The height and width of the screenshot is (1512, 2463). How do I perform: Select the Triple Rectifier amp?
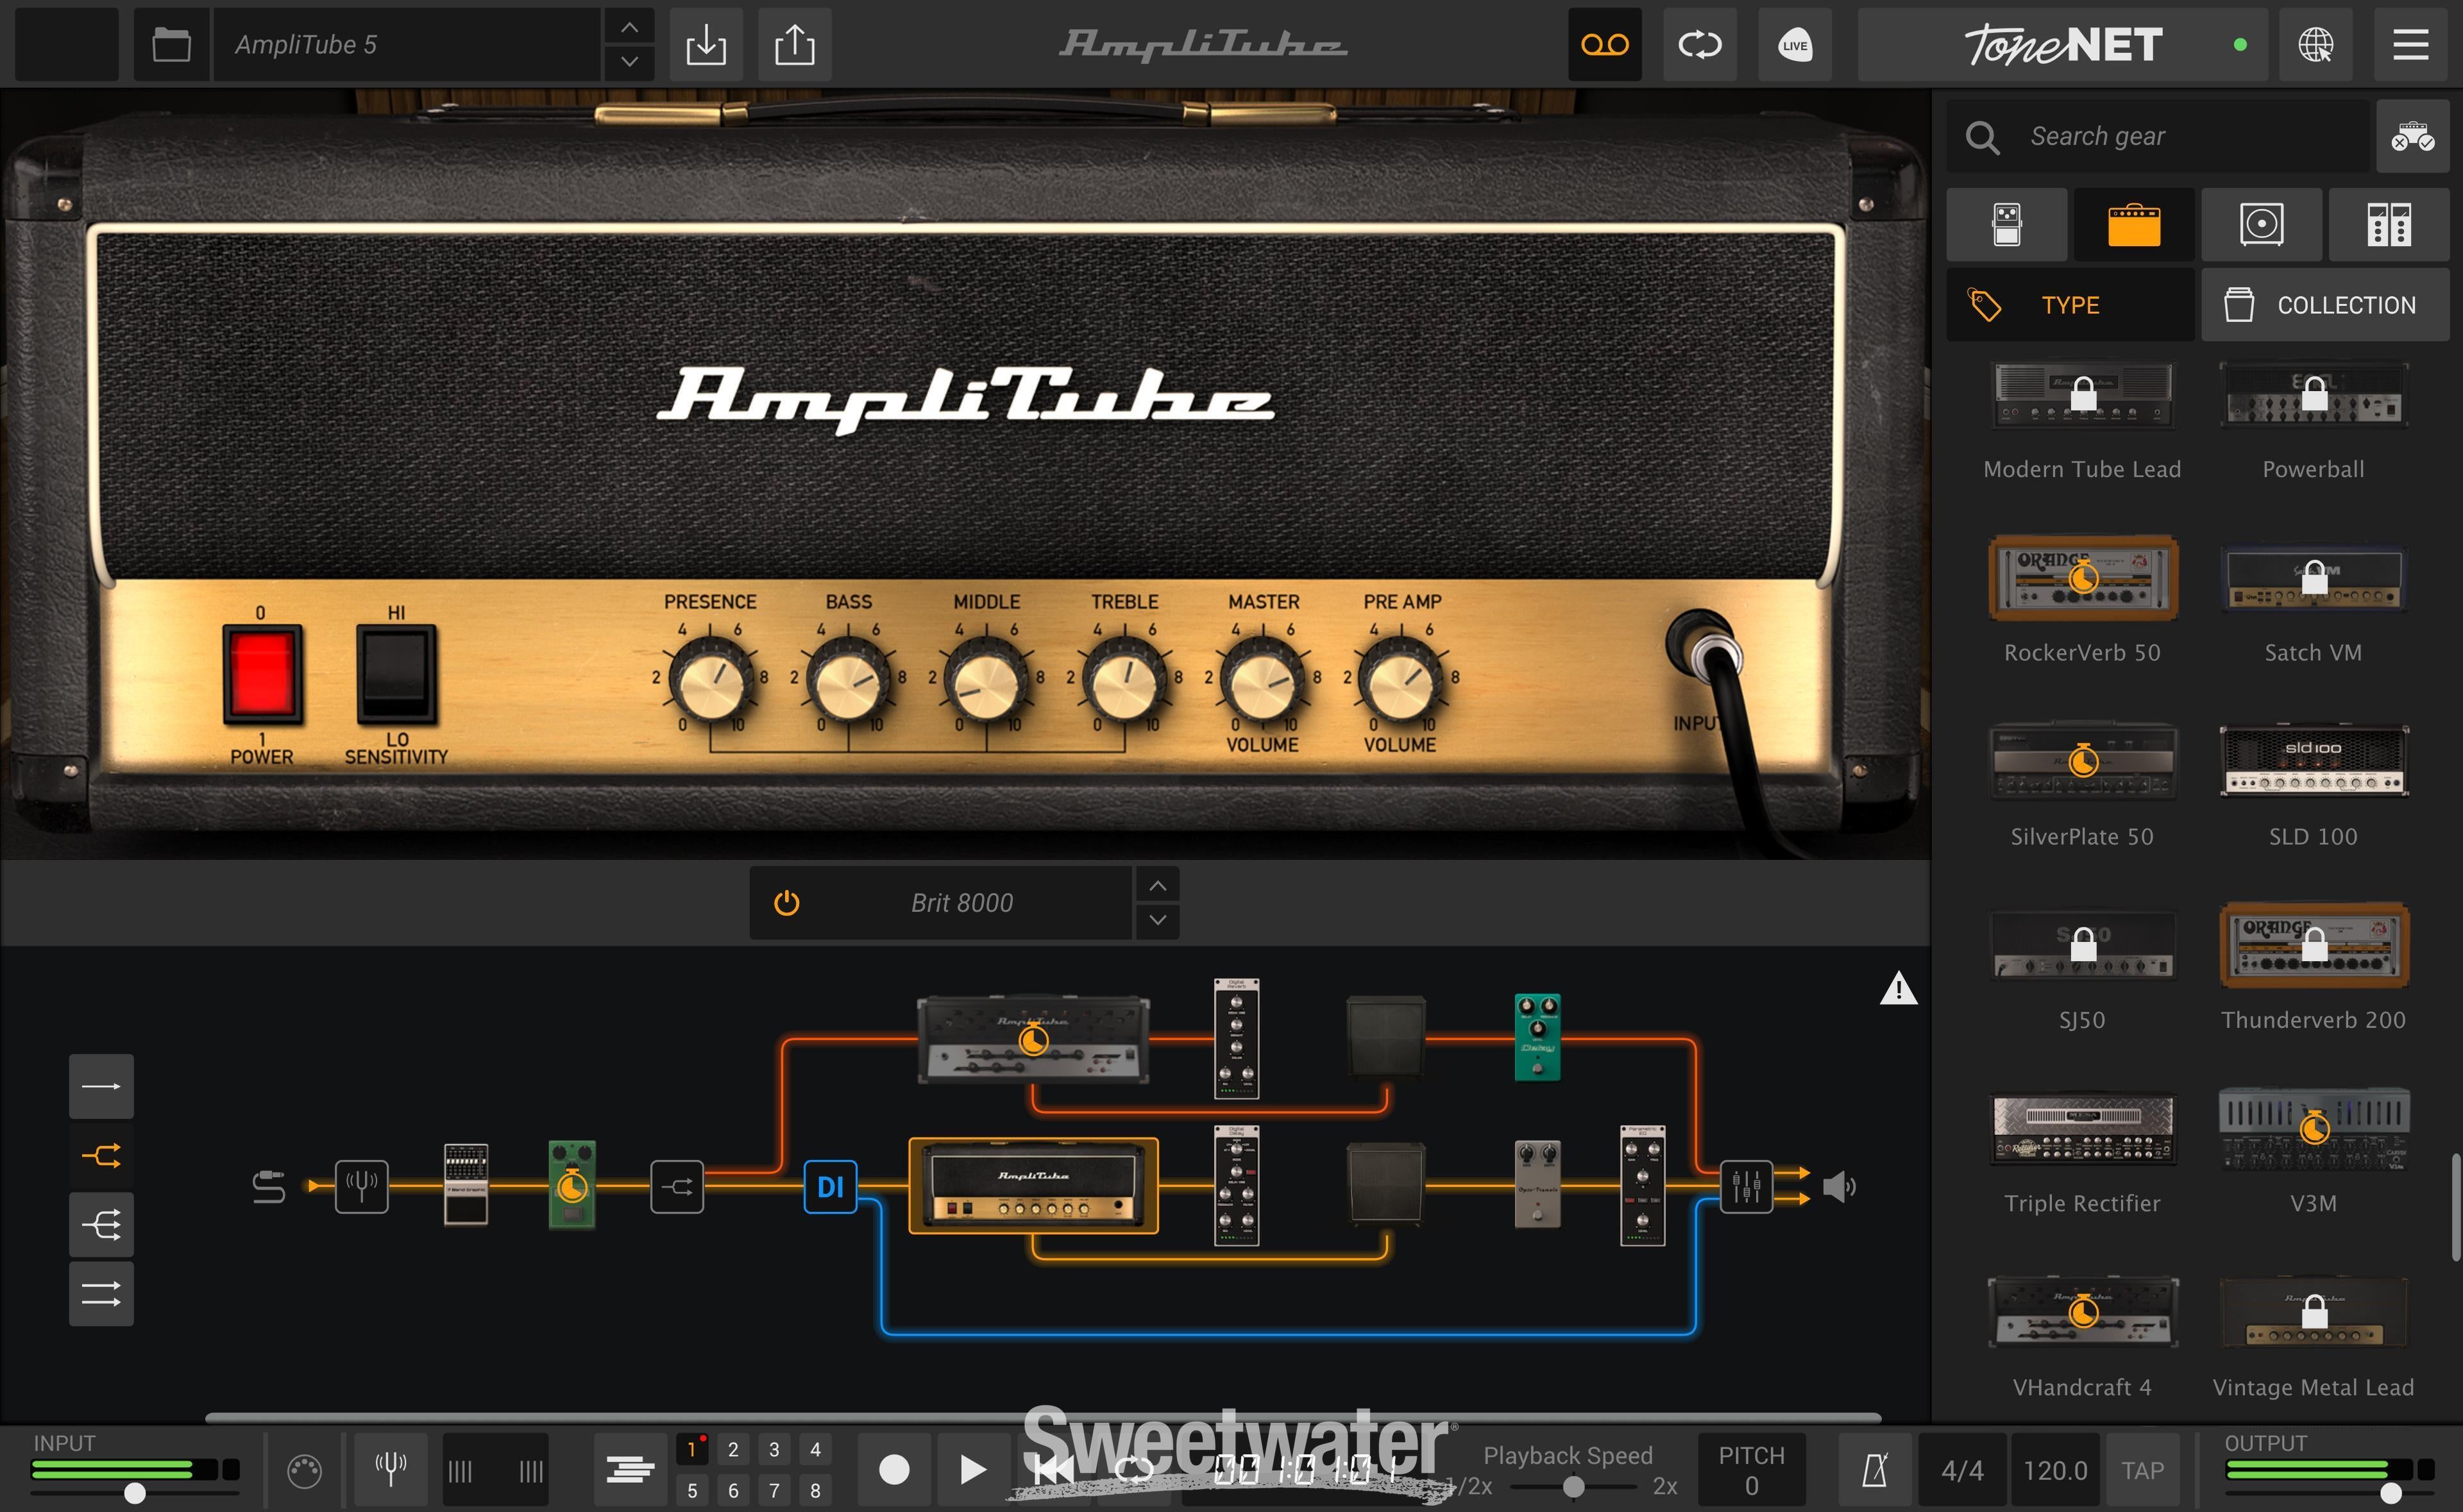[x=2082, y=1128]
